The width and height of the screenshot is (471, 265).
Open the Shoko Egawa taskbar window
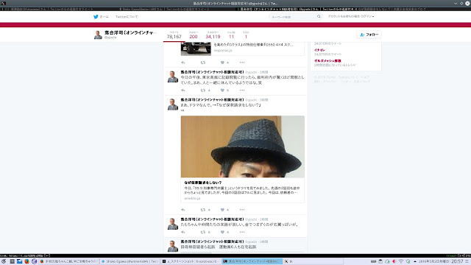pos(130,261)
